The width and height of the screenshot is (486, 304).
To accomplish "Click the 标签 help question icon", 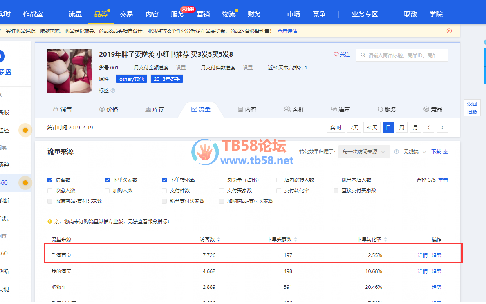I will pyautogui.click(x=113, y=91).
